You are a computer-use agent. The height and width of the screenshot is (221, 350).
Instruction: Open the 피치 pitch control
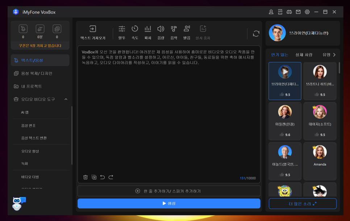click(x=148, y=32)
